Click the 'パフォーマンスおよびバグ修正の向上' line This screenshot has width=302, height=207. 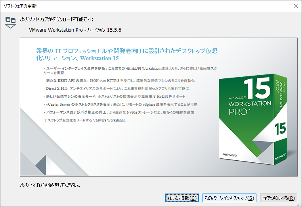119,112
